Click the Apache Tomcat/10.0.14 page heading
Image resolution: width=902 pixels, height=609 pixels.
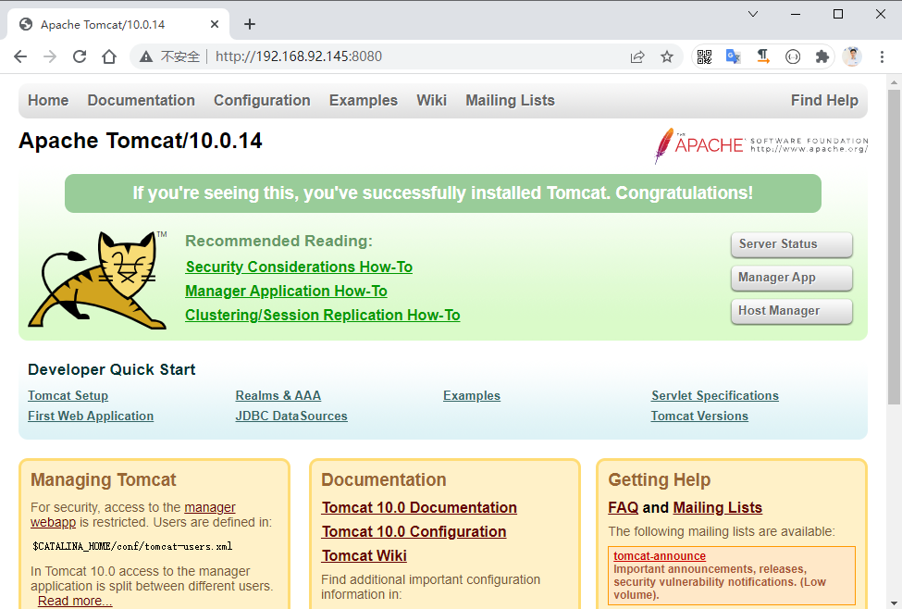pyautogui.click(x=141, y=141)
